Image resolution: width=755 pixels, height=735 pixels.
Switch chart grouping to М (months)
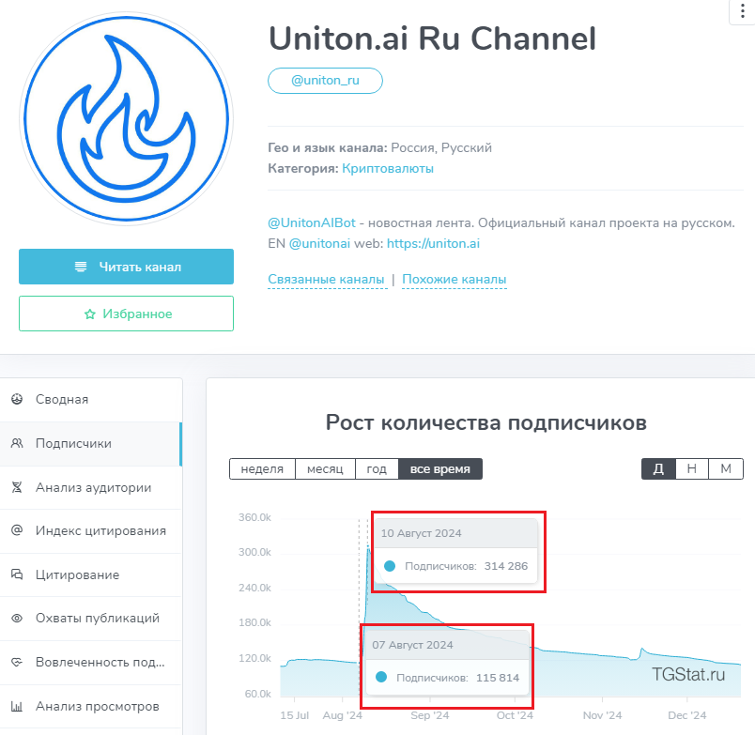(x=726, y=468)
